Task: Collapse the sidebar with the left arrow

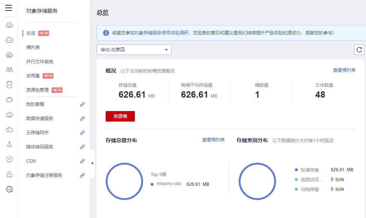Action: [x=92, y=163]
